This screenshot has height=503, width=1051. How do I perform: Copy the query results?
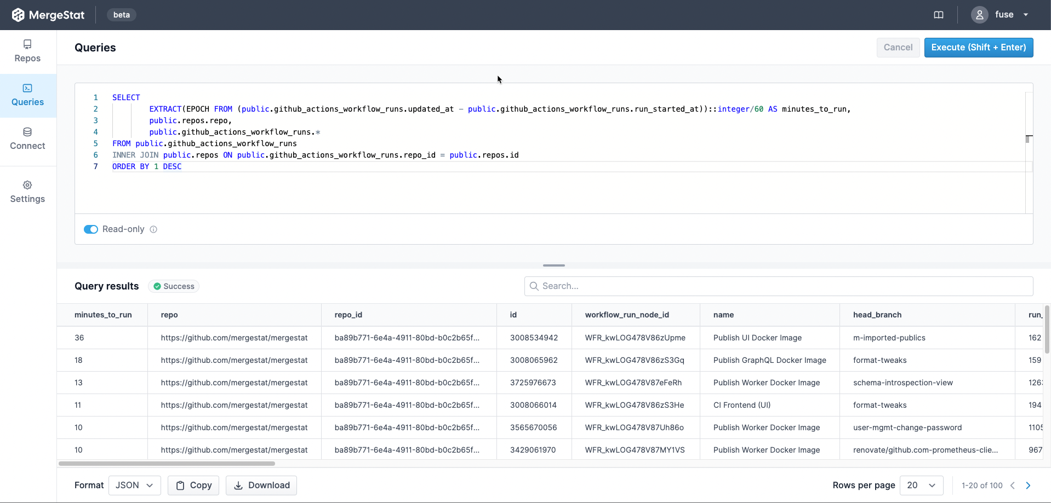pos(193,485)
